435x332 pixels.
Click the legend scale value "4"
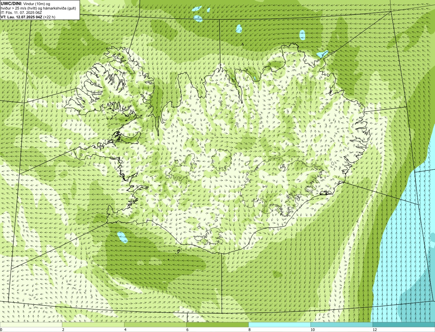(125, 330)
